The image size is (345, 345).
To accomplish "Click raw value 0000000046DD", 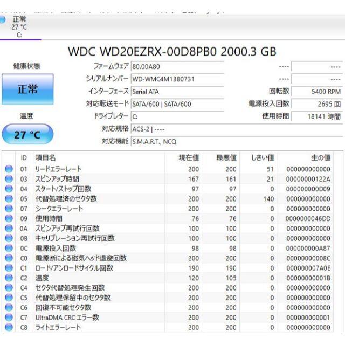I will pos(308,218).
